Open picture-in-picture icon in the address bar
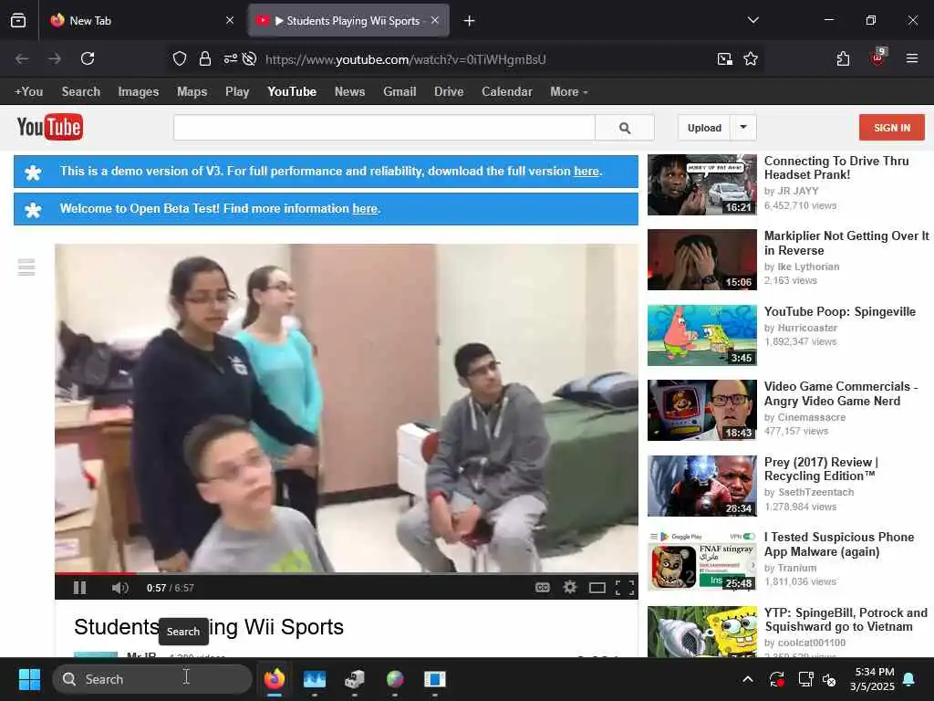934x701 pixels. click(x=724, y=58)
